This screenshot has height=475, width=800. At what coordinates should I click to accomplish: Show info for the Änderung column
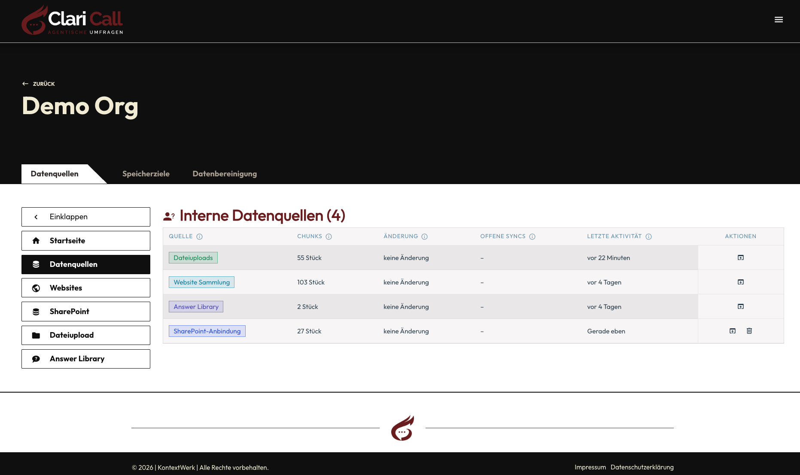click(425, 236)
